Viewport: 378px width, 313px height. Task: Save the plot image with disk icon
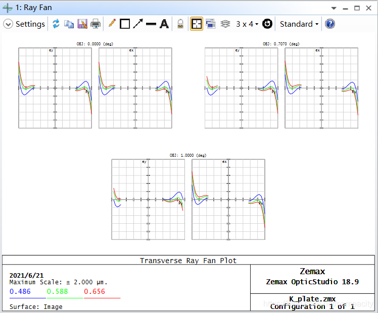pyautogui.click(x=82, y=24)
